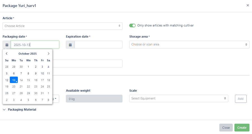Click the Packaging date text field
The height and width of the screenshot is (134, 252).
coord(35,45)
